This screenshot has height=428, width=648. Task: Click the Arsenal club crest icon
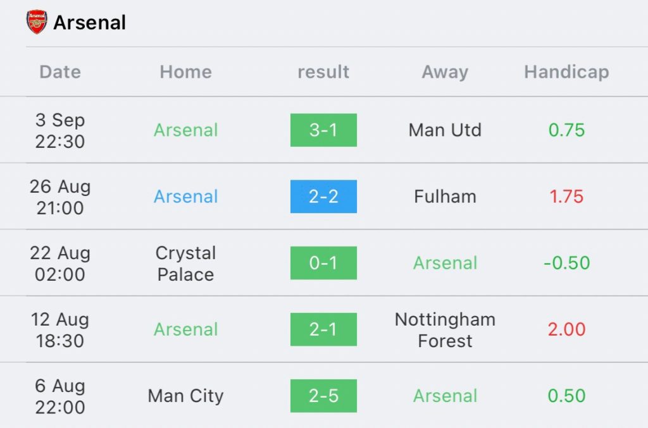coord(37,22)
